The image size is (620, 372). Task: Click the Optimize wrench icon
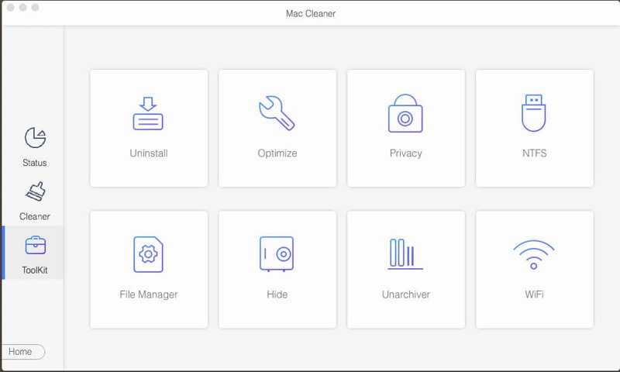277,113
